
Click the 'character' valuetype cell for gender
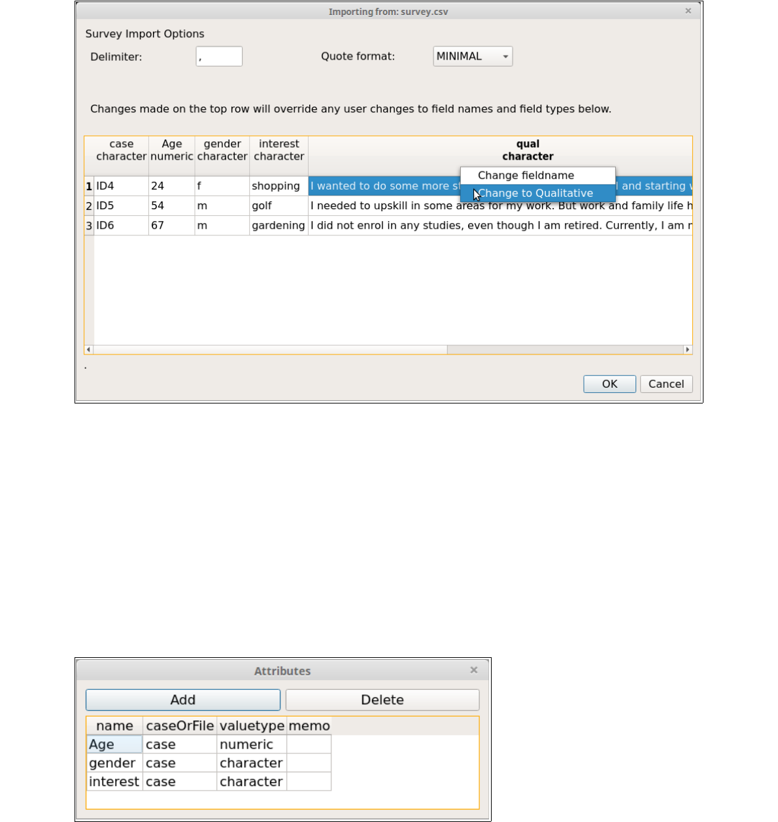click(252, 763)
